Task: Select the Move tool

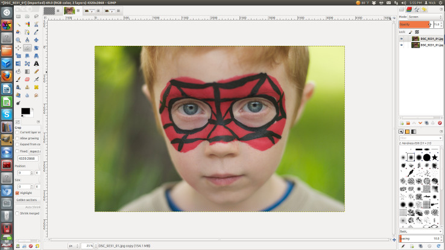Action: pyautogui.click(x=36, y=40)
